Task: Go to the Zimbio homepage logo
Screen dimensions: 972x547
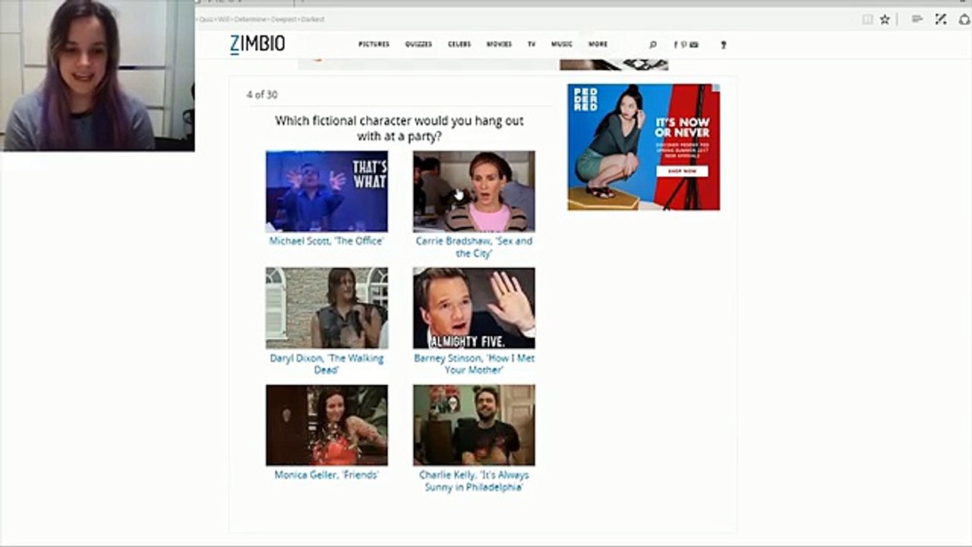Action: [257, 45]
